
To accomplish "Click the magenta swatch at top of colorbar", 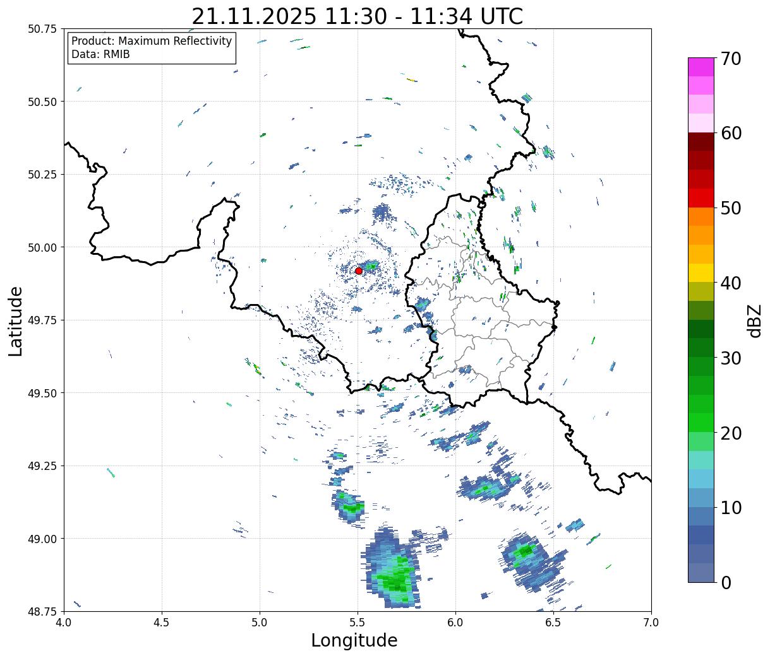I will [701, 67].
